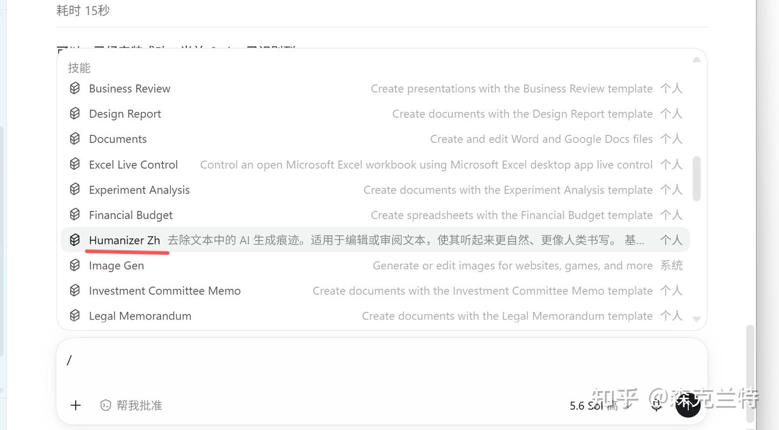Click description "Create documents with the Experiment Analysis template"
The height and width of the screenshot is (430, 779).
(x=508, y=190)
